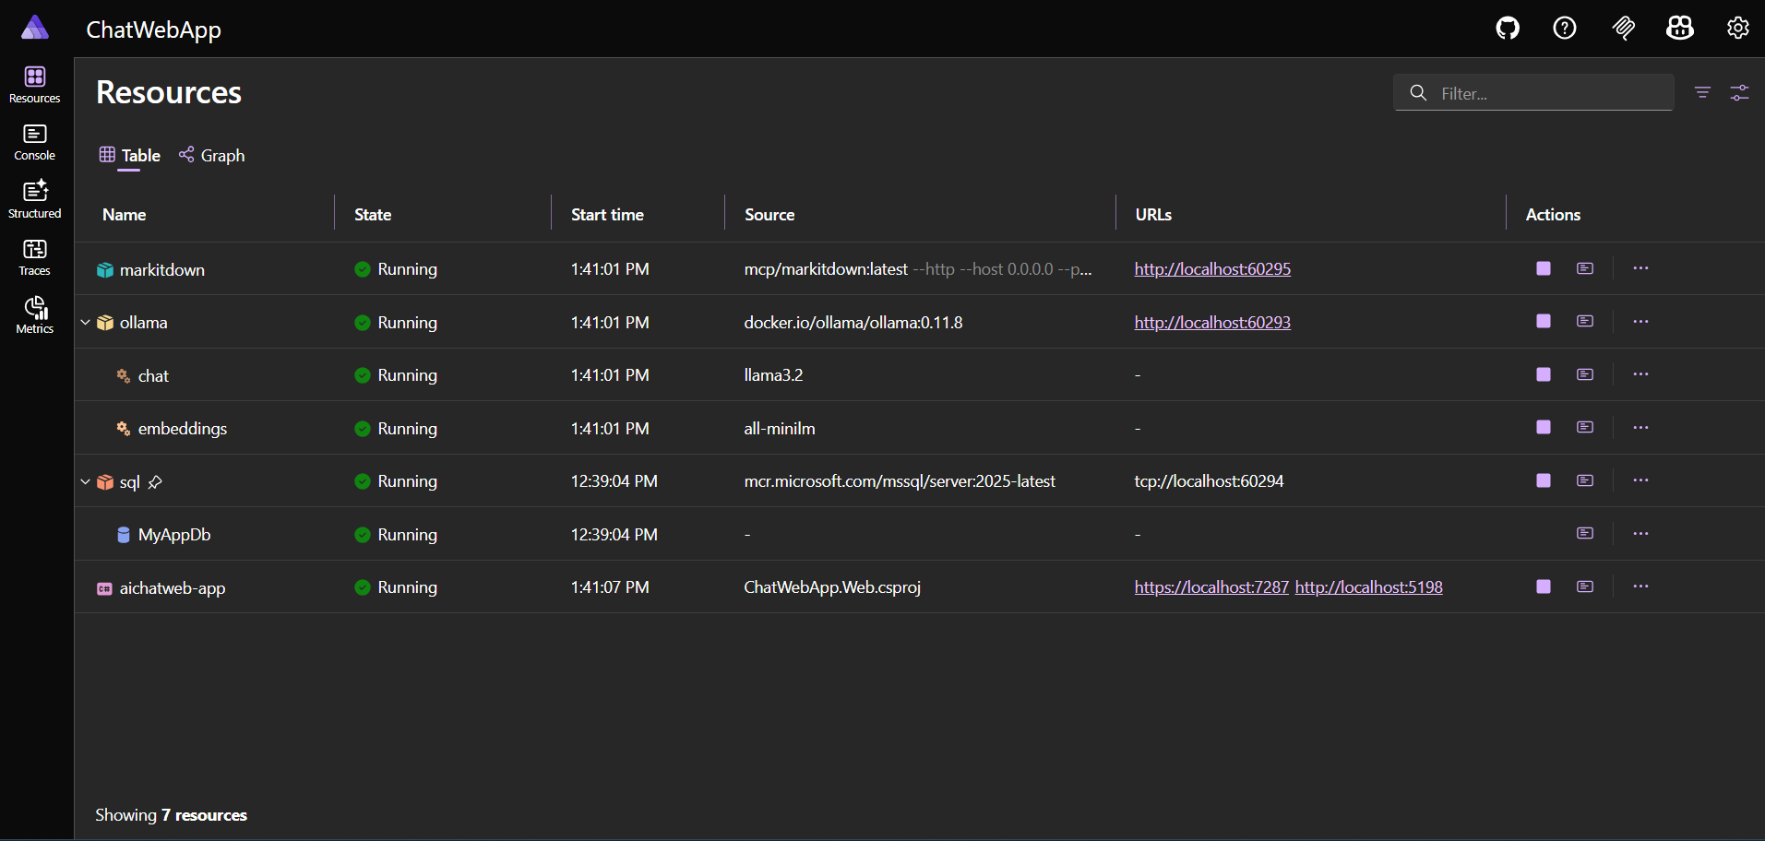Collapse the sql resource group
The height and width of the screenshot is (841, 1765).
85,481
